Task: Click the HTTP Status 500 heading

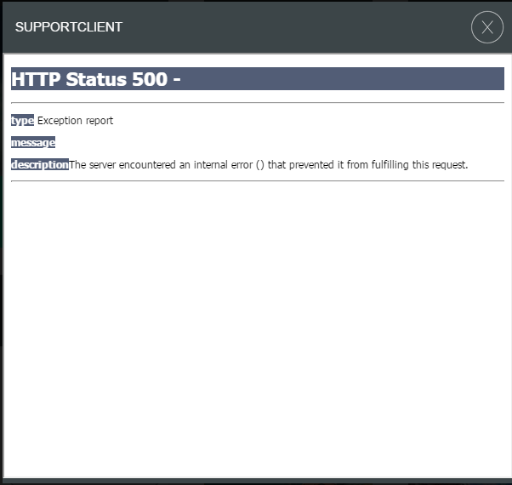Action: pyautogui.click(x=96, y=80)
